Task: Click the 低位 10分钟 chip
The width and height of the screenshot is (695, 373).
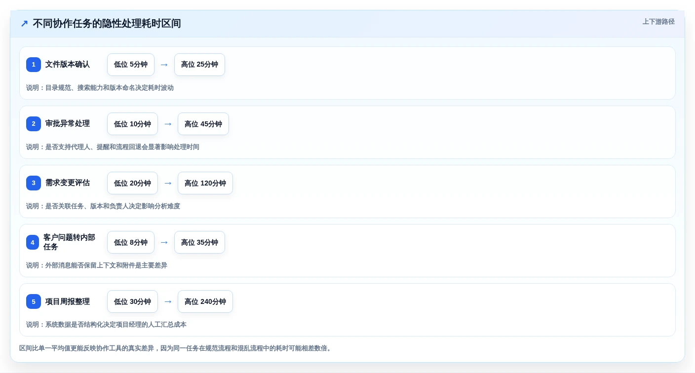Action: (132, 124)
